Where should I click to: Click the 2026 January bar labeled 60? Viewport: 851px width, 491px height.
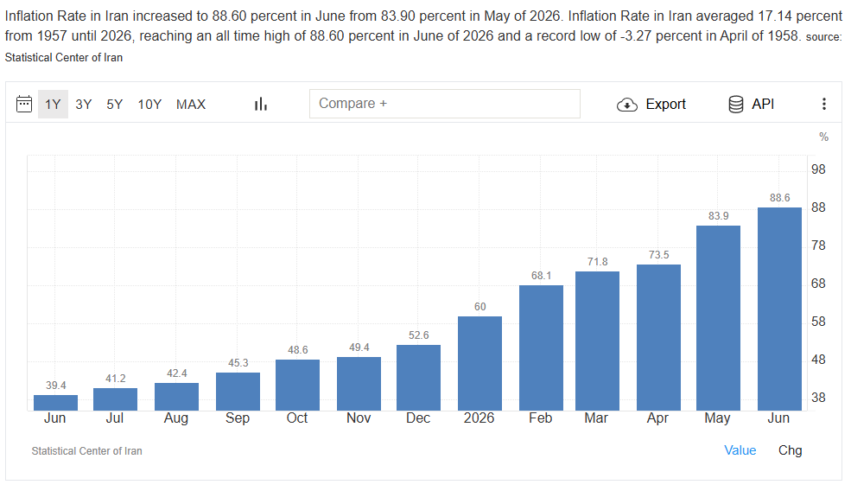click(479, 363)
